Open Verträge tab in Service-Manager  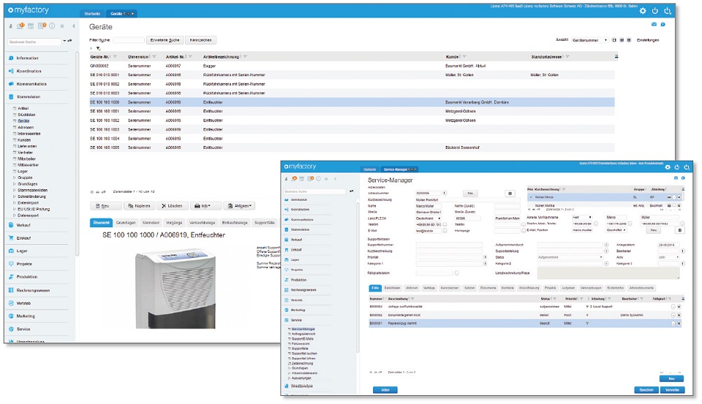[x=429, y=288]
